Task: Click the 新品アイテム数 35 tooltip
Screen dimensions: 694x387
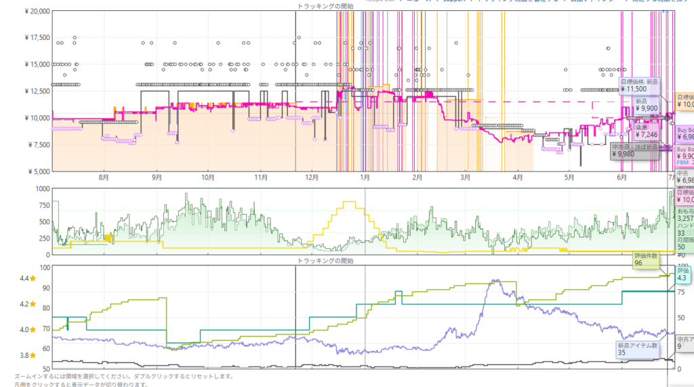Action: point(638,349)
